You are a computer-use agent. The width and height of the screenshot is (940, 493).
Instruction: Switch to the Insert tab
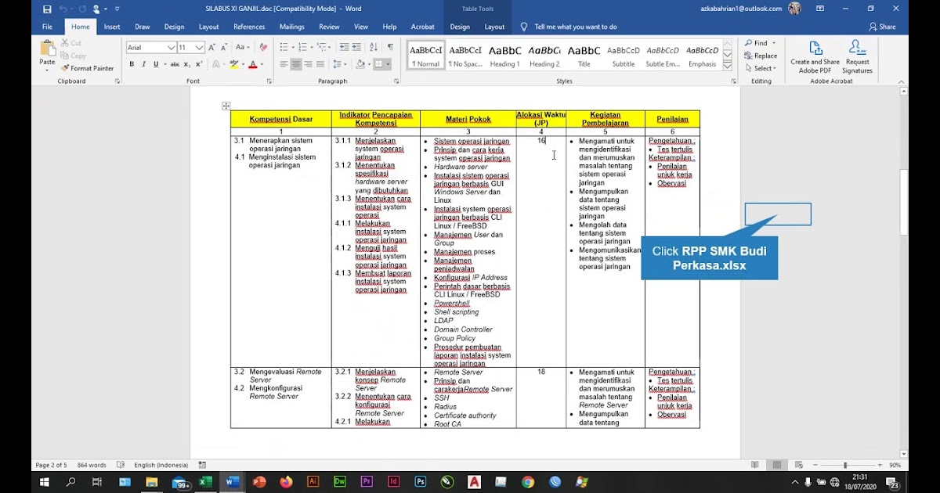[112, 27]
